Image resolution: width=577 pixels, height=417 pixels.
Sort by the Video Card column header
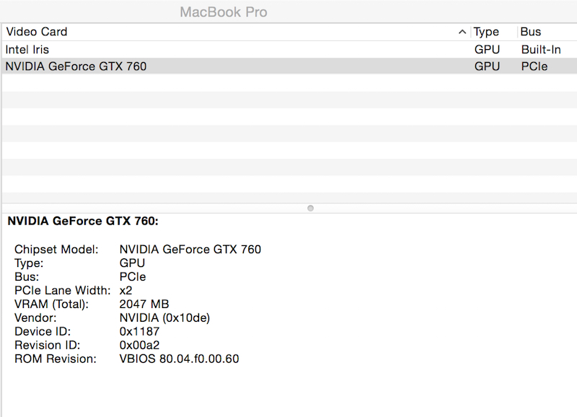[236, 32]
